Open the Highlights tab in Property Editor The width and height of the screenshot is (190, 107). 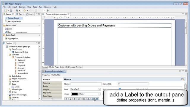(56, 75)
